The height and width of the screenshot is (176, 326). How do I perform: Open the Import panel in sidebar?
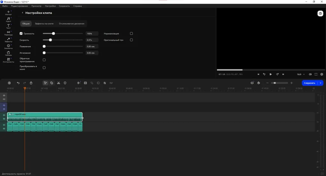[8, 13]
